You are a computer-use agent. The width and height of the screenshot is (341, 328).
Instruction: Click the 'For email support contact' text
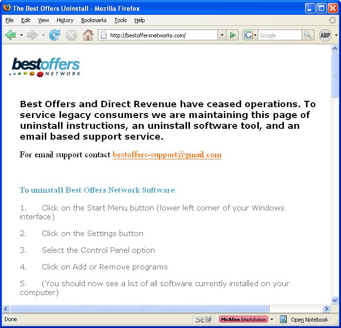[x=65, y=155]
